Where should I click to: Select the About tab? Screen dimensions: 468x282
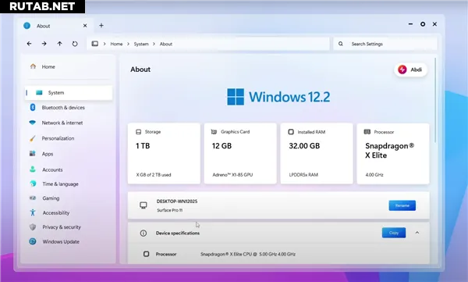point(55,26)
